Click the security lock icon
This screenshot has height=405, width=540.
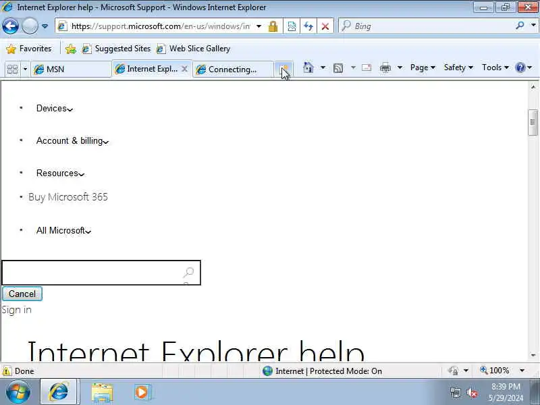tap(273, 26)
